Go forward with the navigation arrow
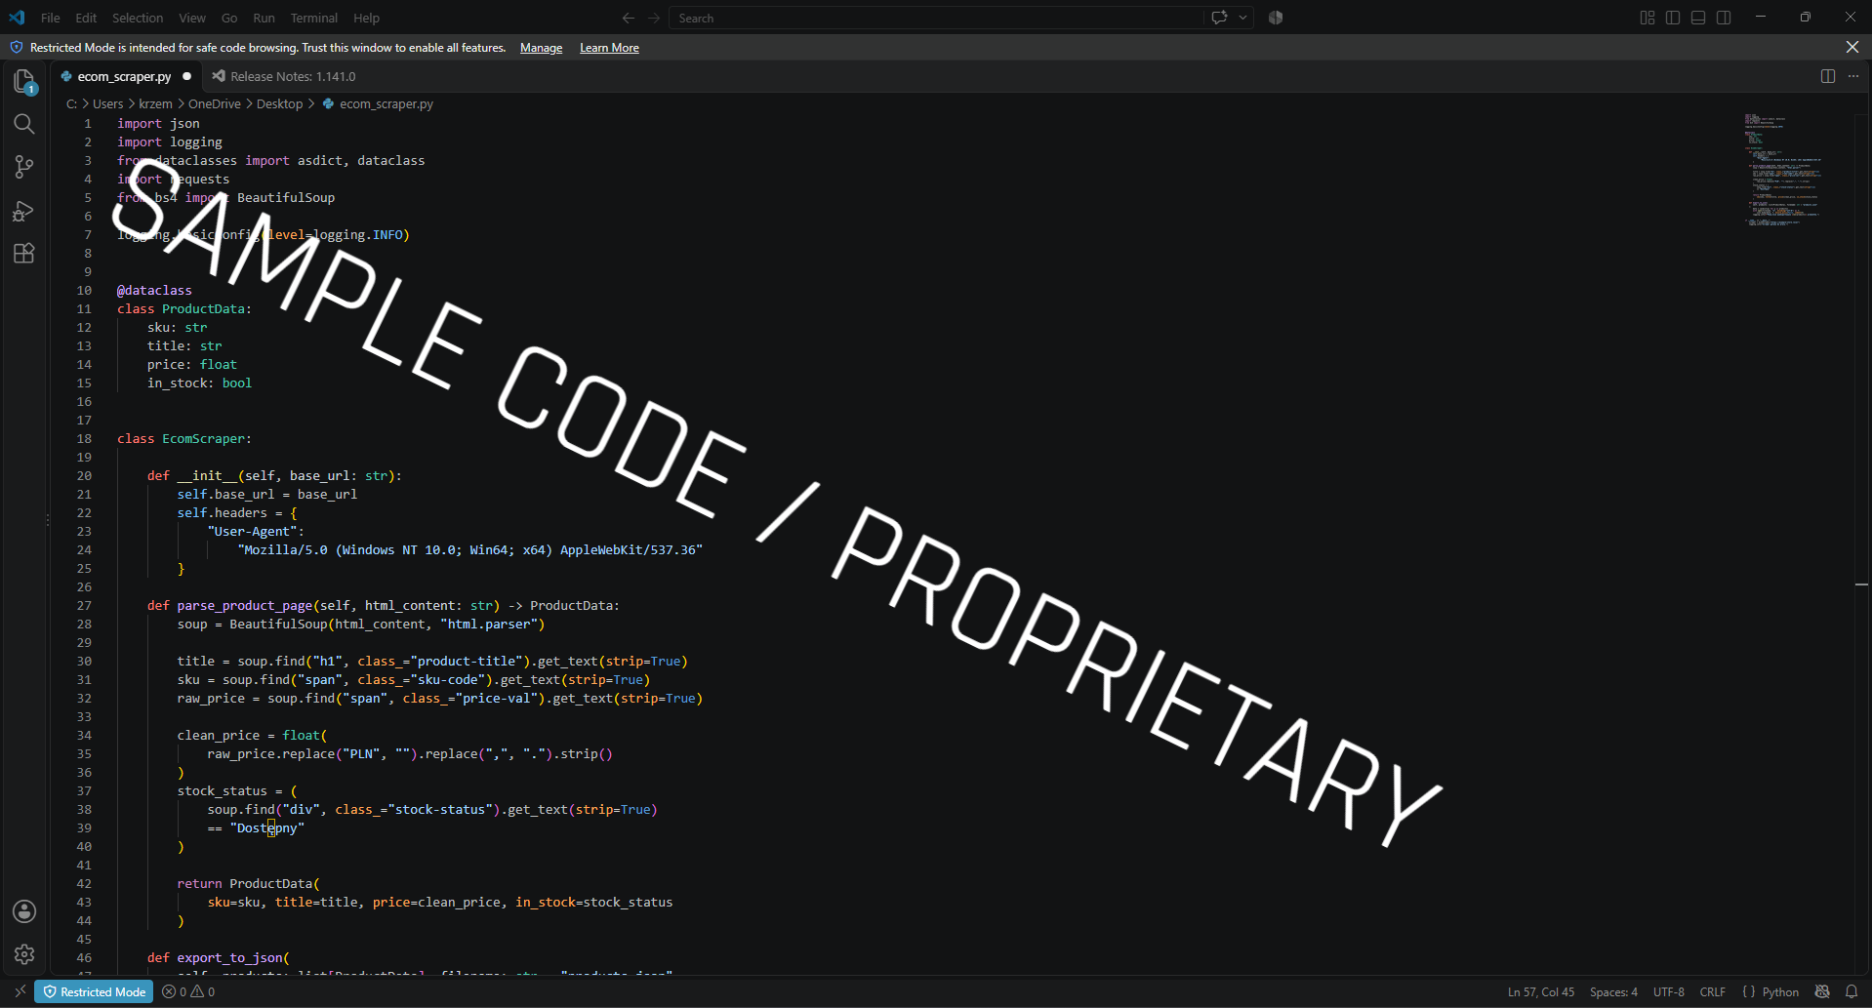Viewport: 1872px width, 1008px height. tap(654, 18)
